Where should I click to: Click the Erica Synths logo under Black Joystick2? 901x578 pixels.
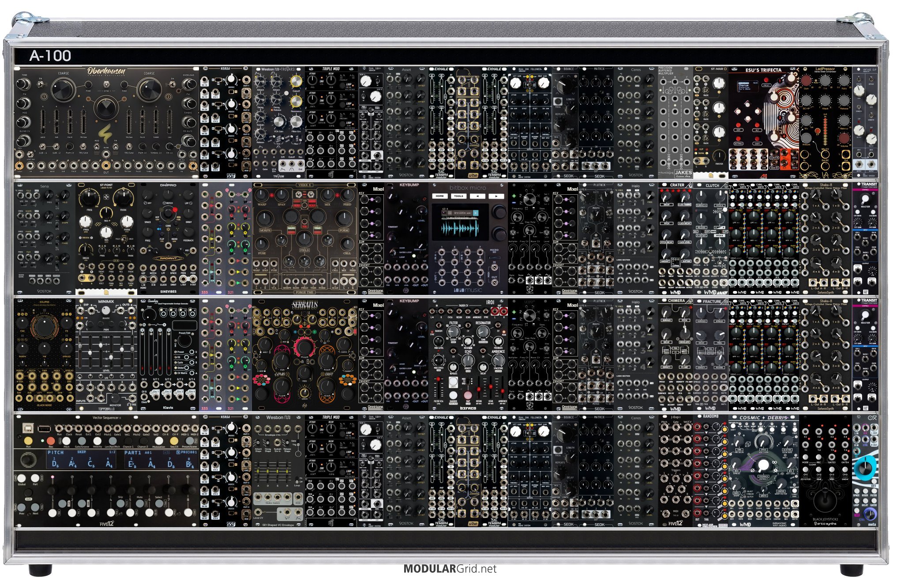click(826, 524)
